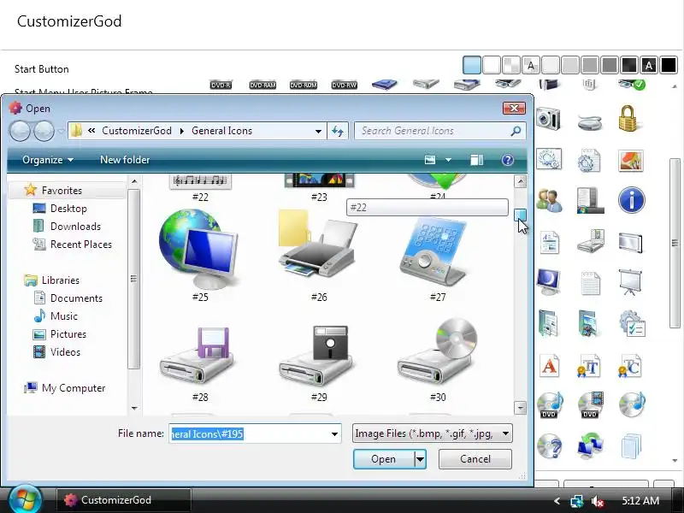Expand the Open button split arrow
This screenshot has width=684, height=513.
420,459
